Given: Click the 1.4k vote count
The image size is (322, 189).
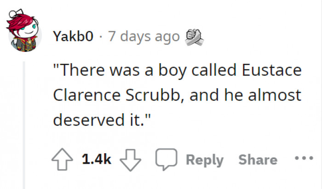Looking at the screenshot, I should pyautogui.click(x=96, y=160).
